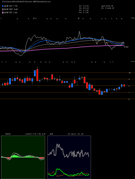Click the 6.62 price label on EMA chart
135x179 pixels.
(x=126, y=47)
